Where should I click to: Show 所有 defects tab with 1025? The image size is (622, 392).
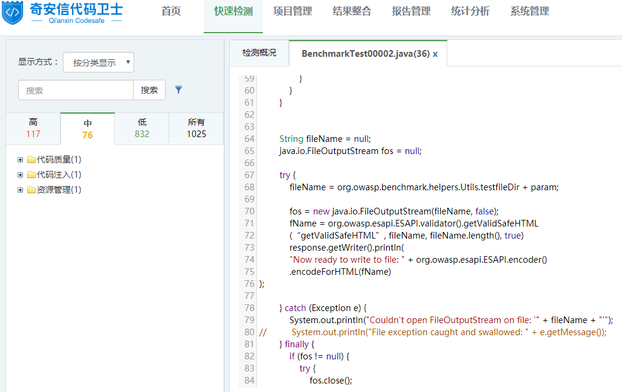click(x=196, y=128)
